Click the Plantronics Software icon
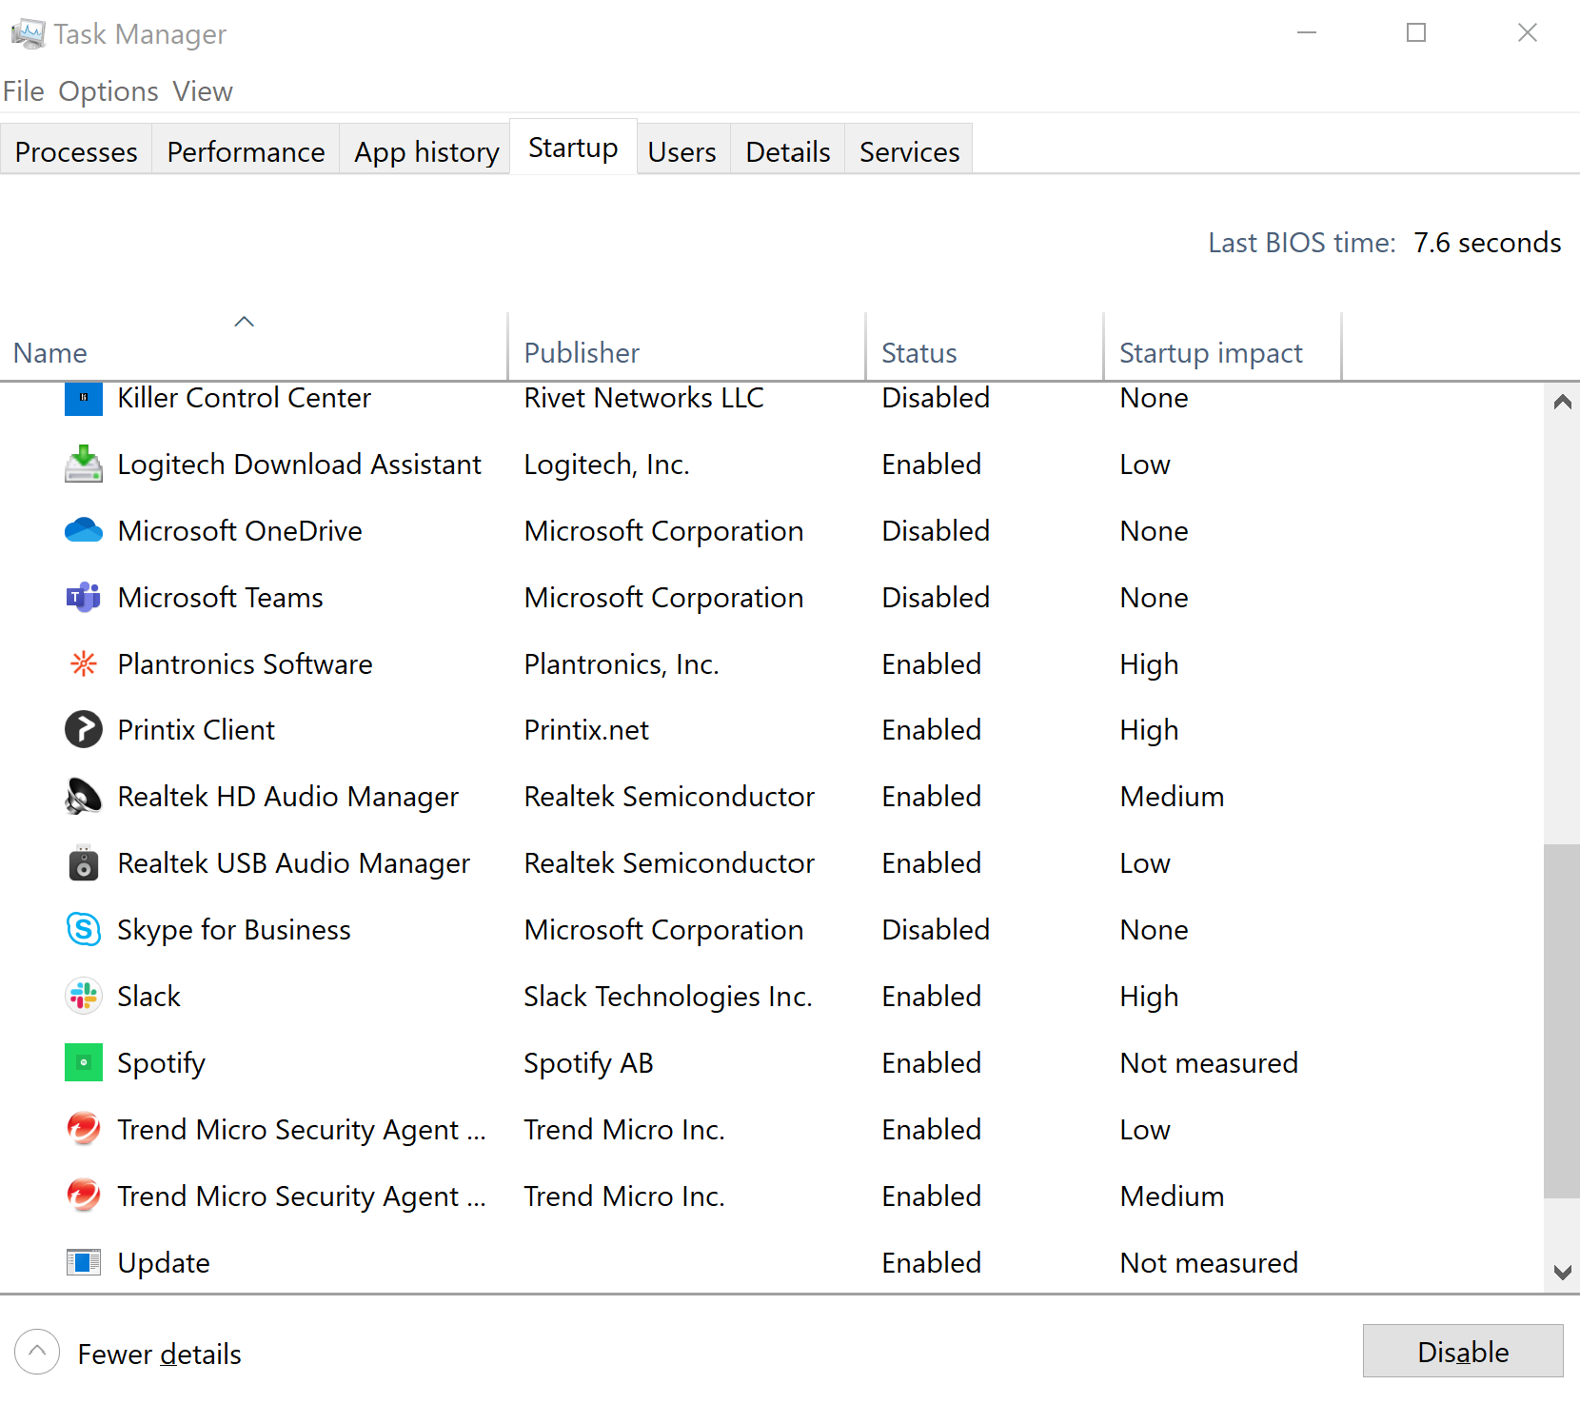The height and width of the screenshot is (1404, 1580). click(x=84, y=663)
